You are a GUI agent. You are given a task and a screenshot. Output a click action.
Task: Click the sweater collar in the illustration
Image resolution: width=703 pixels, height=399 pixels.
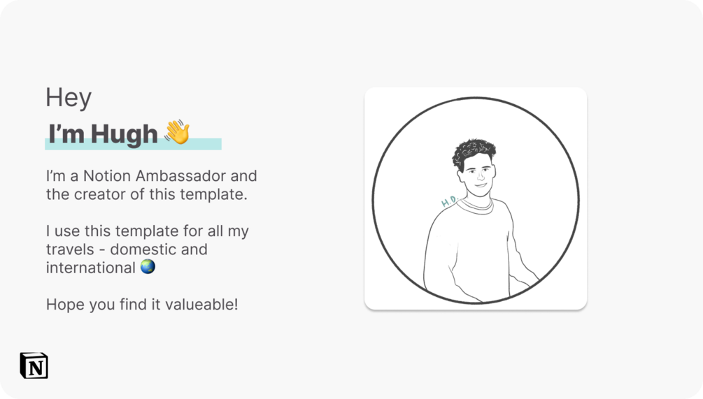point(478,205)
